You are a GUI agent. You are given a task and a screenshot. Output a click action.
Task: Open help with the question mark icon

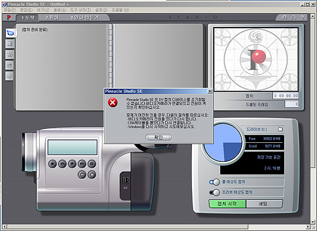click(302, 18)
